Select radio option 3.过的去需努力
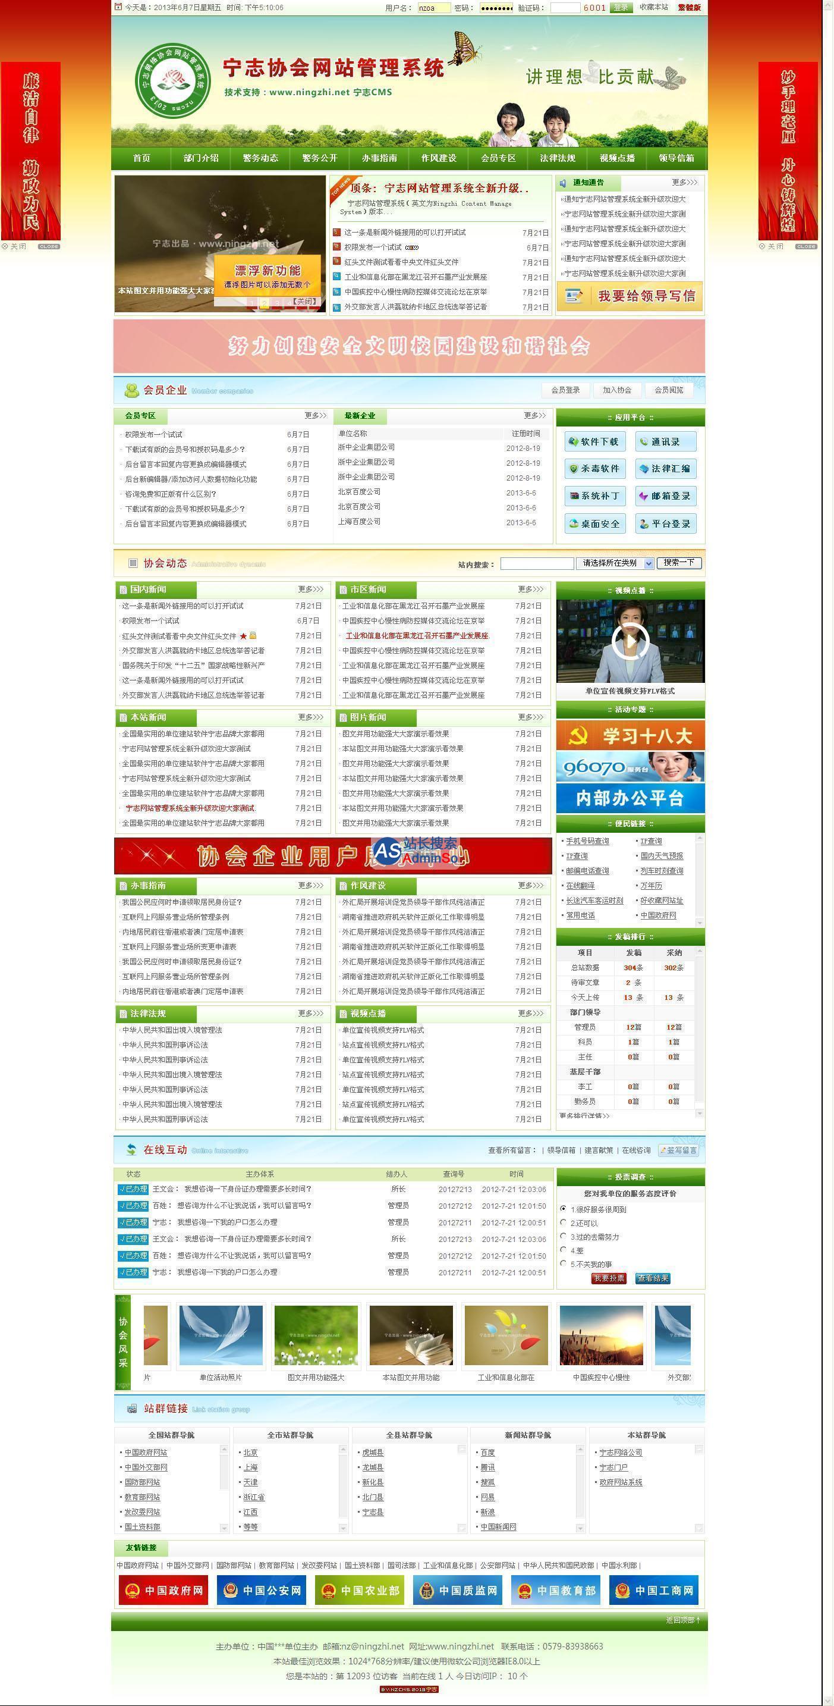Viewport: 834px width, 1706px height. pyautogui.click(x=564, y=1237)
